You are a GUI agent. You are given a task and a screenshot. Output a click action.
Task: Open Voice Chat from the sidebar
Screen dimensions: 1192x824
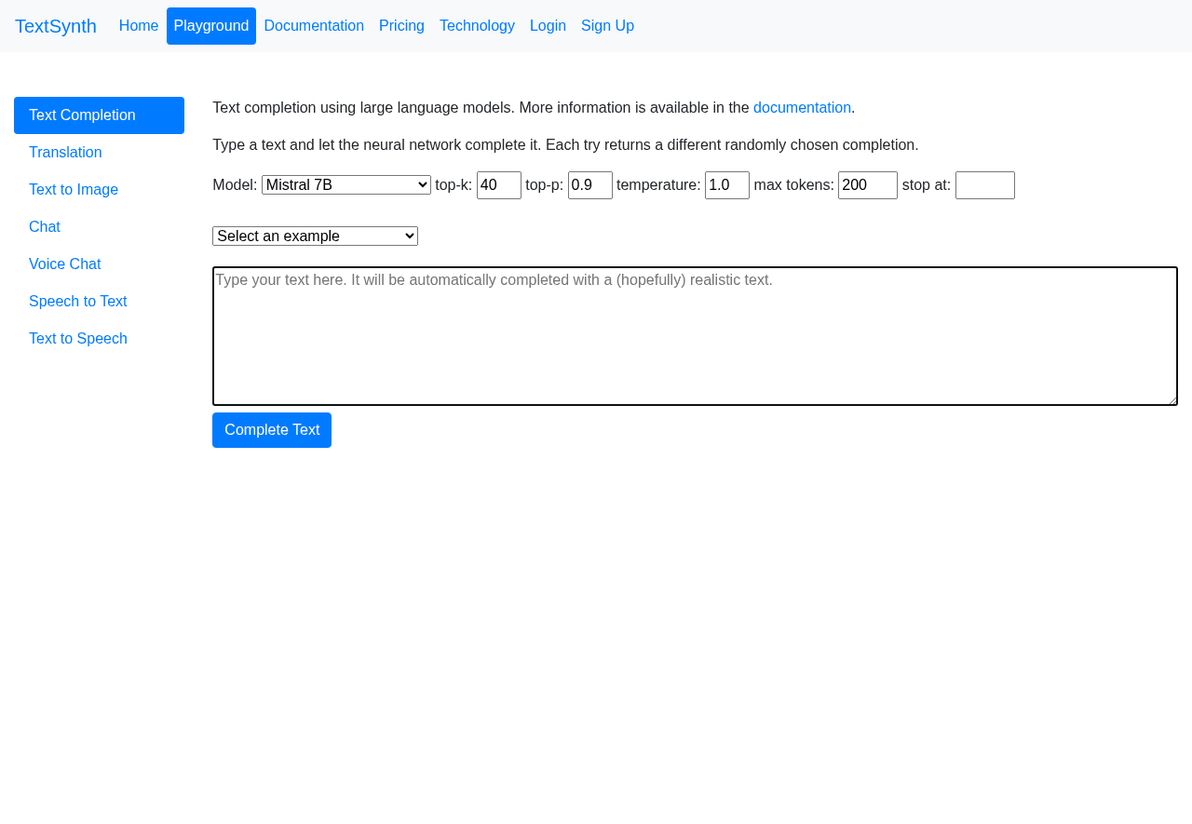64,262
